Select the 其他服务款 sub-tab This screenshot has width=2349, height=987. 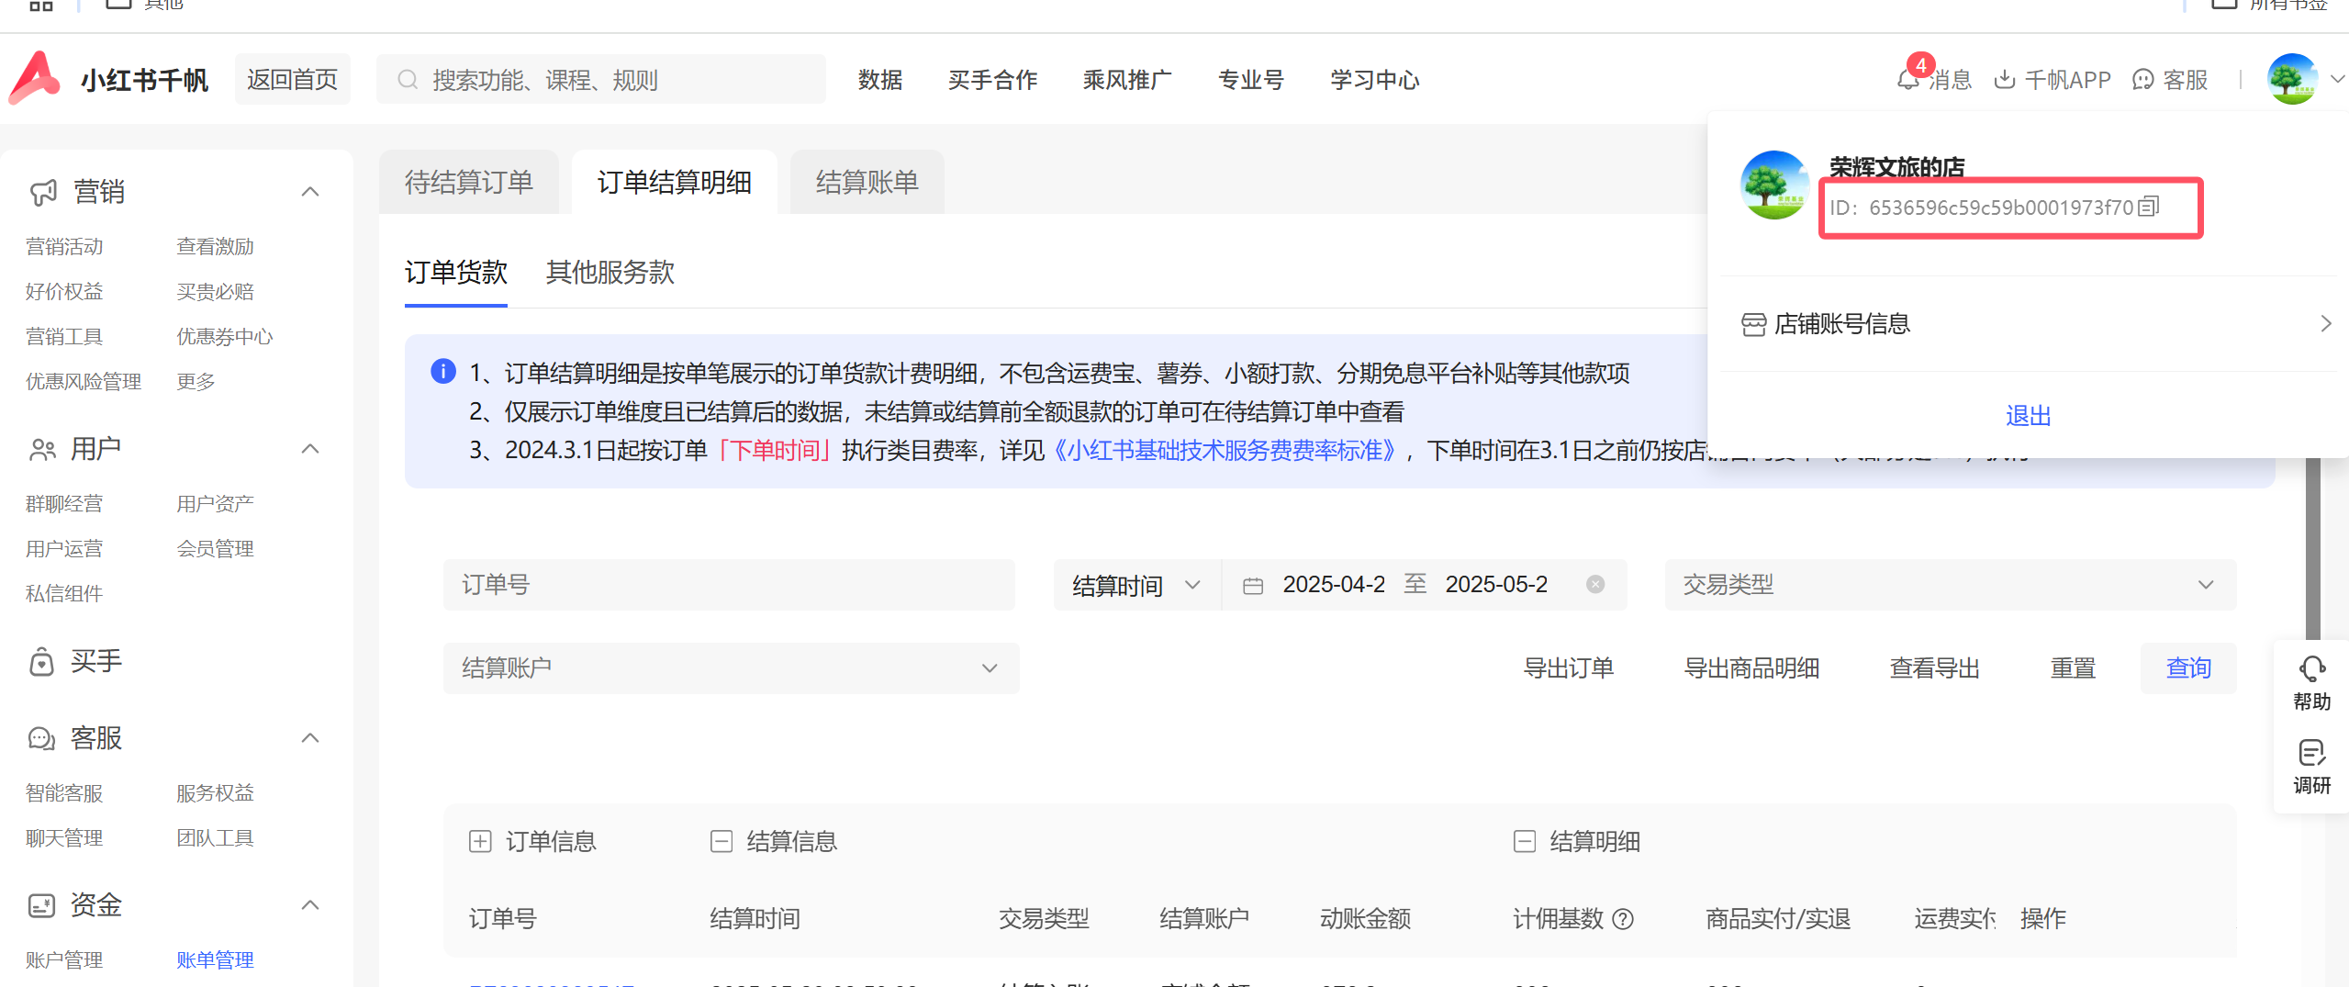[x=610, y=272]
